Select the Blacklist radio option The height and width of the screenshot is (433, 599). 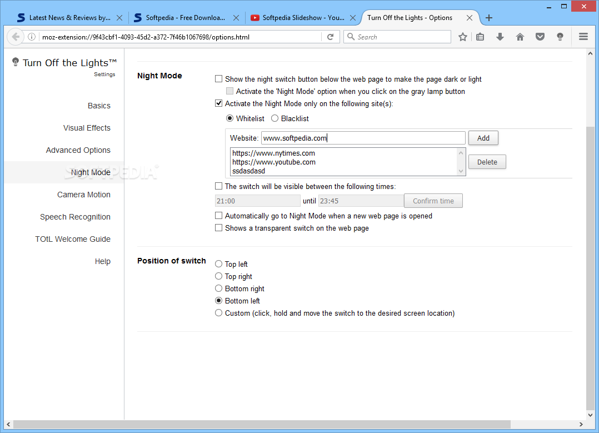point(274,118)
